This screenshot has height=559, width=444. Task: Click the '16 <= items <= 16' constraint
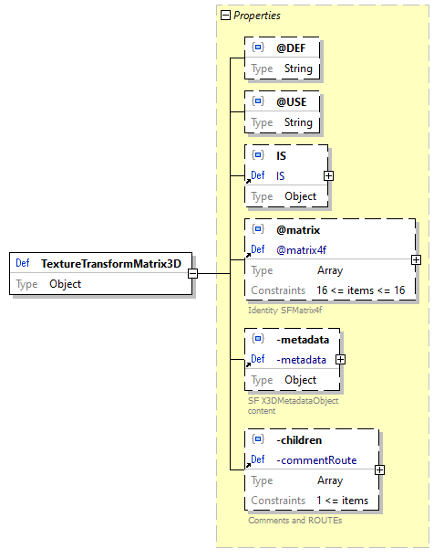tap(361, 290)
